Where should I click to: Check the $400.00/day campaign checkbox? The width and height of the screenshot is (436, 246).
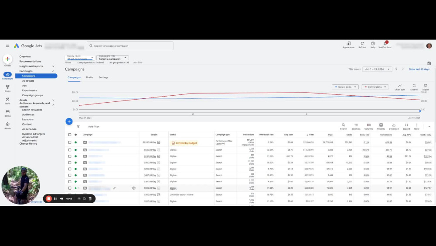coord(70,175)
